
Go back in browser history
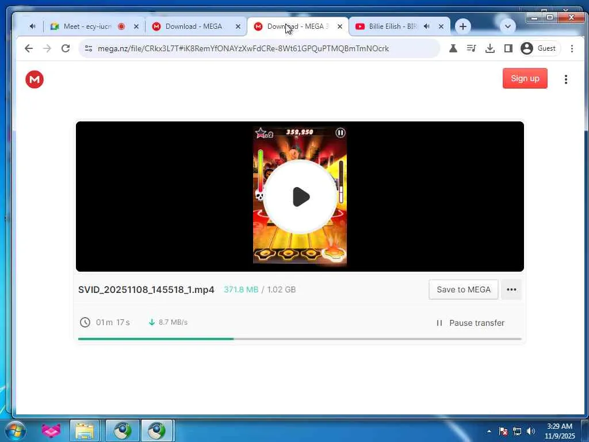(29, 48)
